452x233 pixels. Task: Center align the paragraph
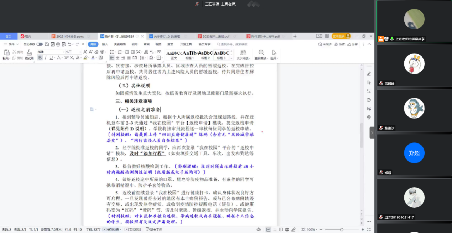(117, 58)
